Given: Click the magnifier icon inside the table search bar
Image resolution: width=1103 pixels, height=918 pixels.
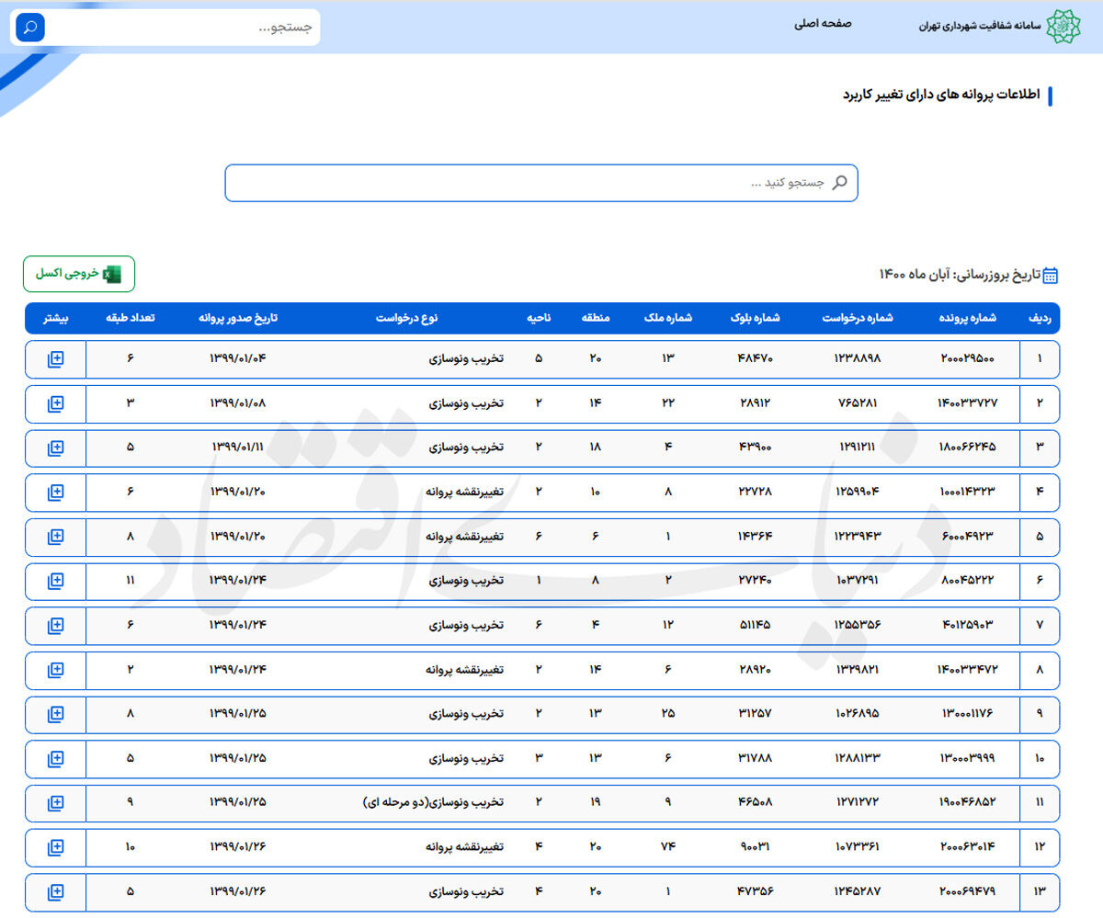Looking at the screenshot, I should (839, 183).
